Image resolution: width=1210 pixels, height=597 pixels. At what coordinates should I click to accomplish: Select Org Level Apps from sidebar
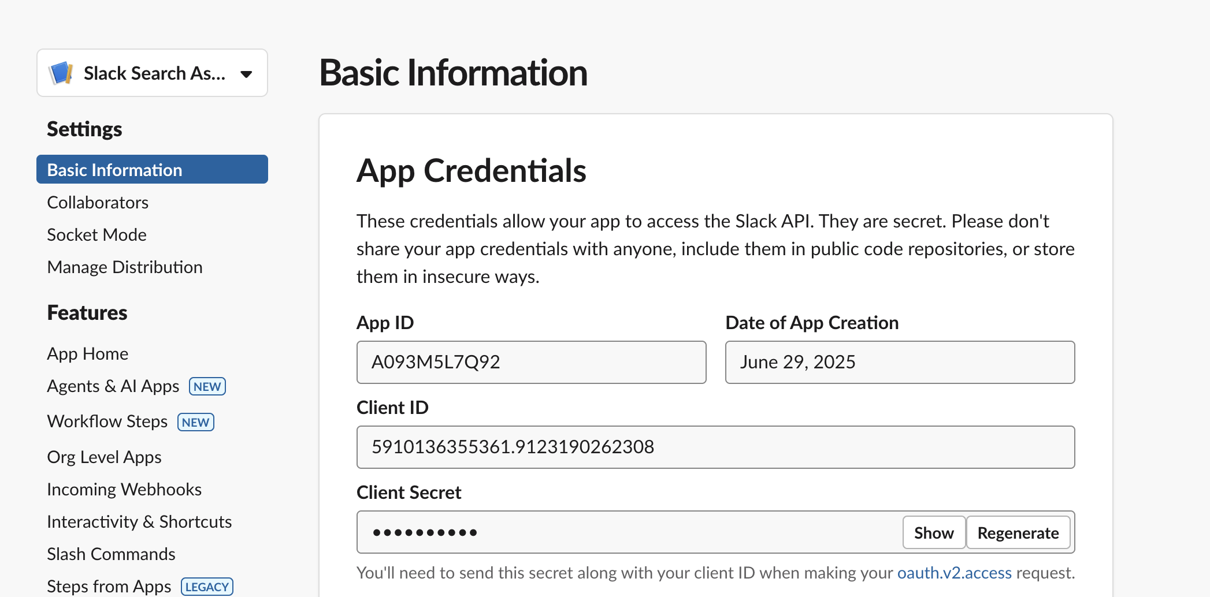click(x=104, y=457)
